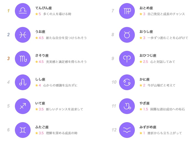Select the Capricorn (やぎ座) symbol icon

[x=127, y=106]
